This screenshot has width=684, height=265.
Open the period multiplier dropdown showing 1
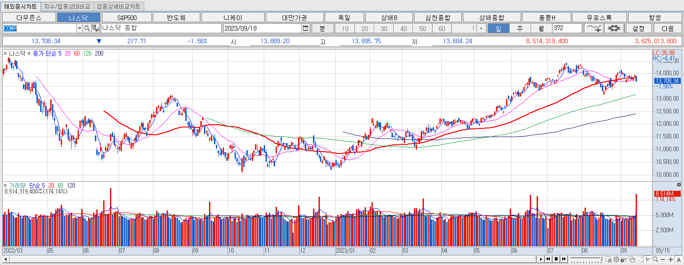pyautogui.click(x=482, y=28)
